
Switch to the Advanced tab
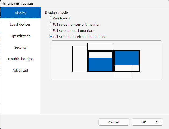click(20, 70)
